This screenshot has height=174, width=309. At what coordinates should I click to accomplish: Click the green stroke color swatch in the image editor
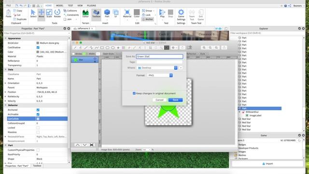pyautogui.click(x=84, y=54)
